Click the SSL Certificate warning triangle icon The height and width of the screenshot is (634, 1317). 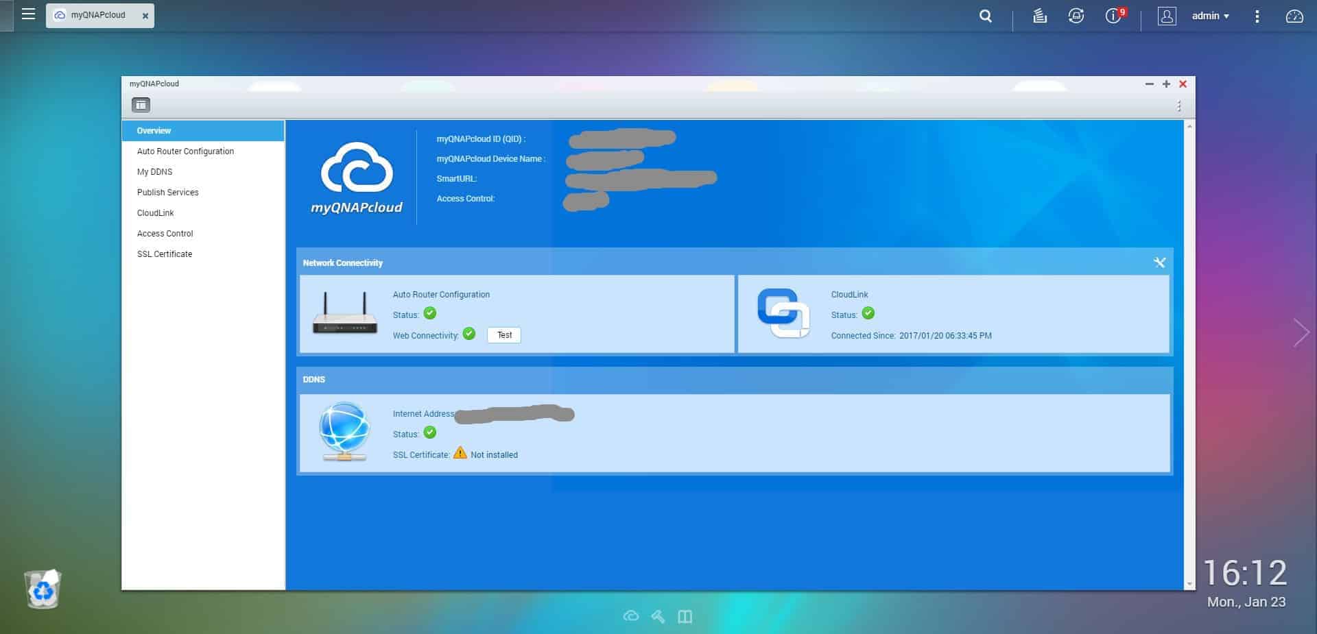tap(460, 453)
